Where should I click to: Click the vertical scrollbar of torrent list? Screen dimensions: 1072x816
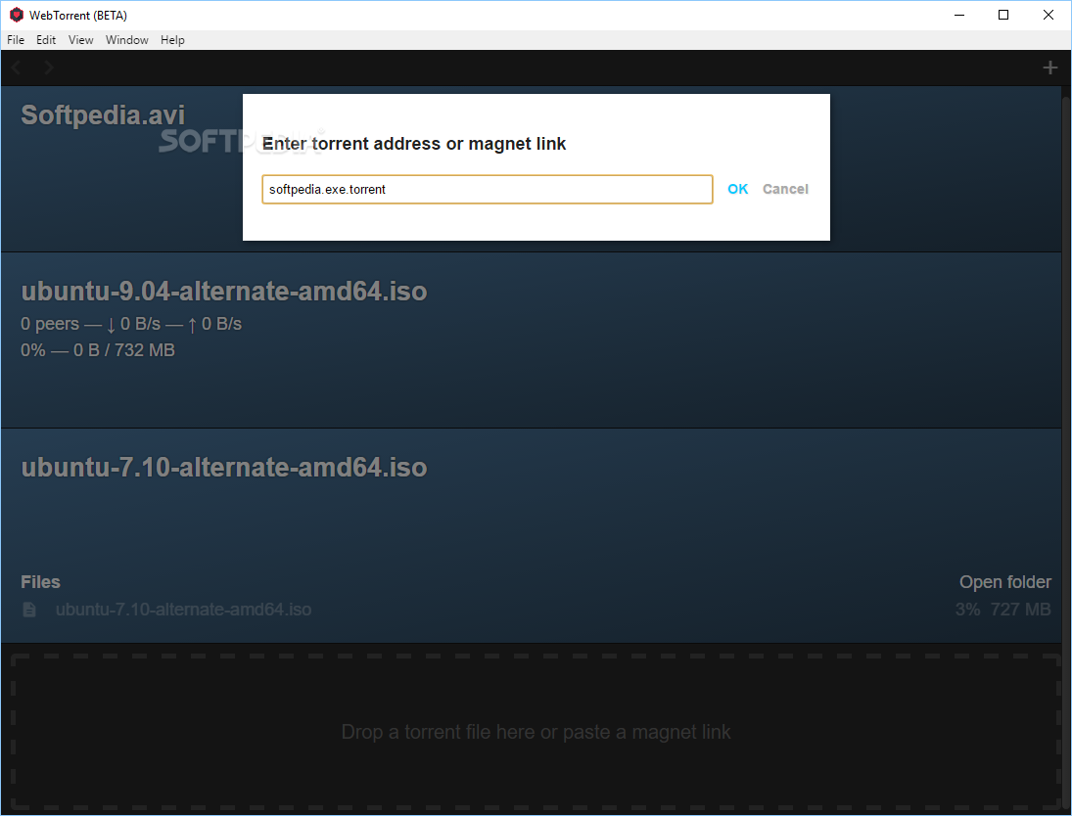point(1066,451)
